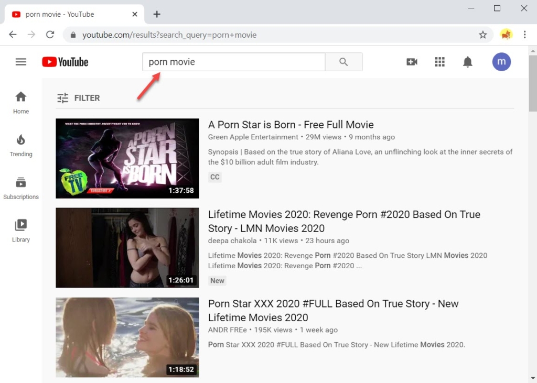Image resolution: width=537 pixels, height=383 pixels.
Task: Click the YouTube logo
Action: 65,62
